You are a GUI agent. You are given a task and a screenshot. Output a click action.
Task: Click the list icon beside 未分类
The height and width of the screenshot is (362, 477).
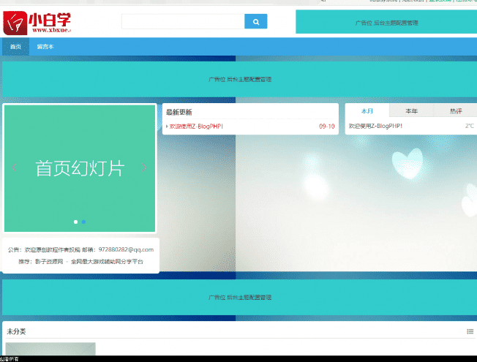470,332
